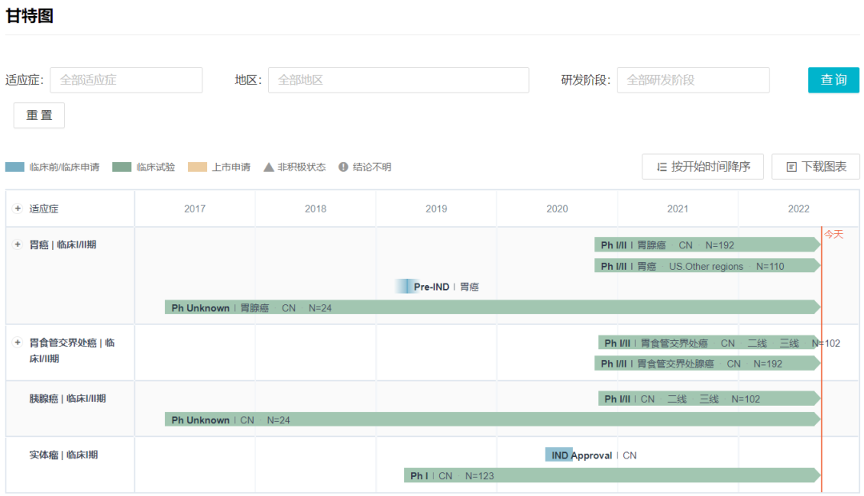Sort using 按开始时间降序 button

click(x=702, y=167)
